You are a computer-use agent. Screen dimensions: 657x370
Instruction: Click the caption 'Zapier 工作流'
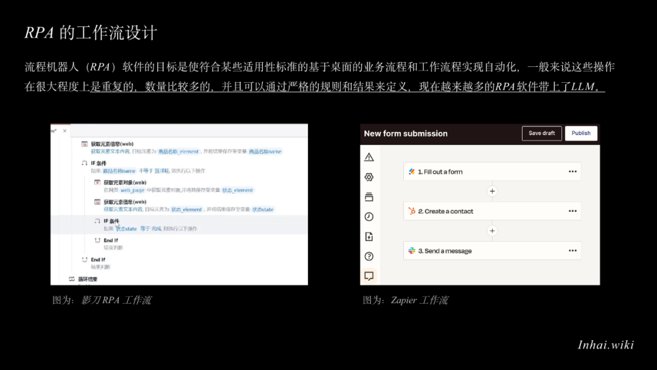click(x=419, y=300)
